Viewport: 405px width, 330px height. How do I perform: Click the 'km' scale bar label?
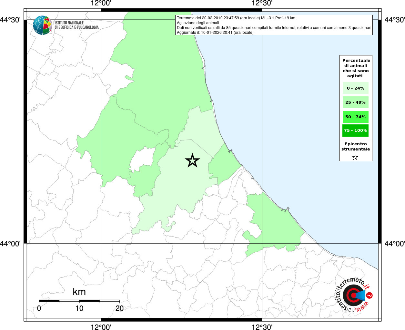coord(79,292)
